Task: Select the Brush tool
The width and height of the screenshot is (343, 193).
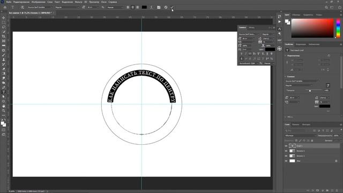Action: coord(4,55)
